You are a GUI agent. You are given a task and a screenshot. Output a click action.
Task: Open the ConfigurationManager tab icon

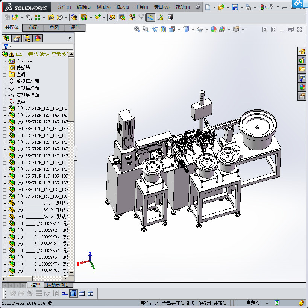point(27,38)
